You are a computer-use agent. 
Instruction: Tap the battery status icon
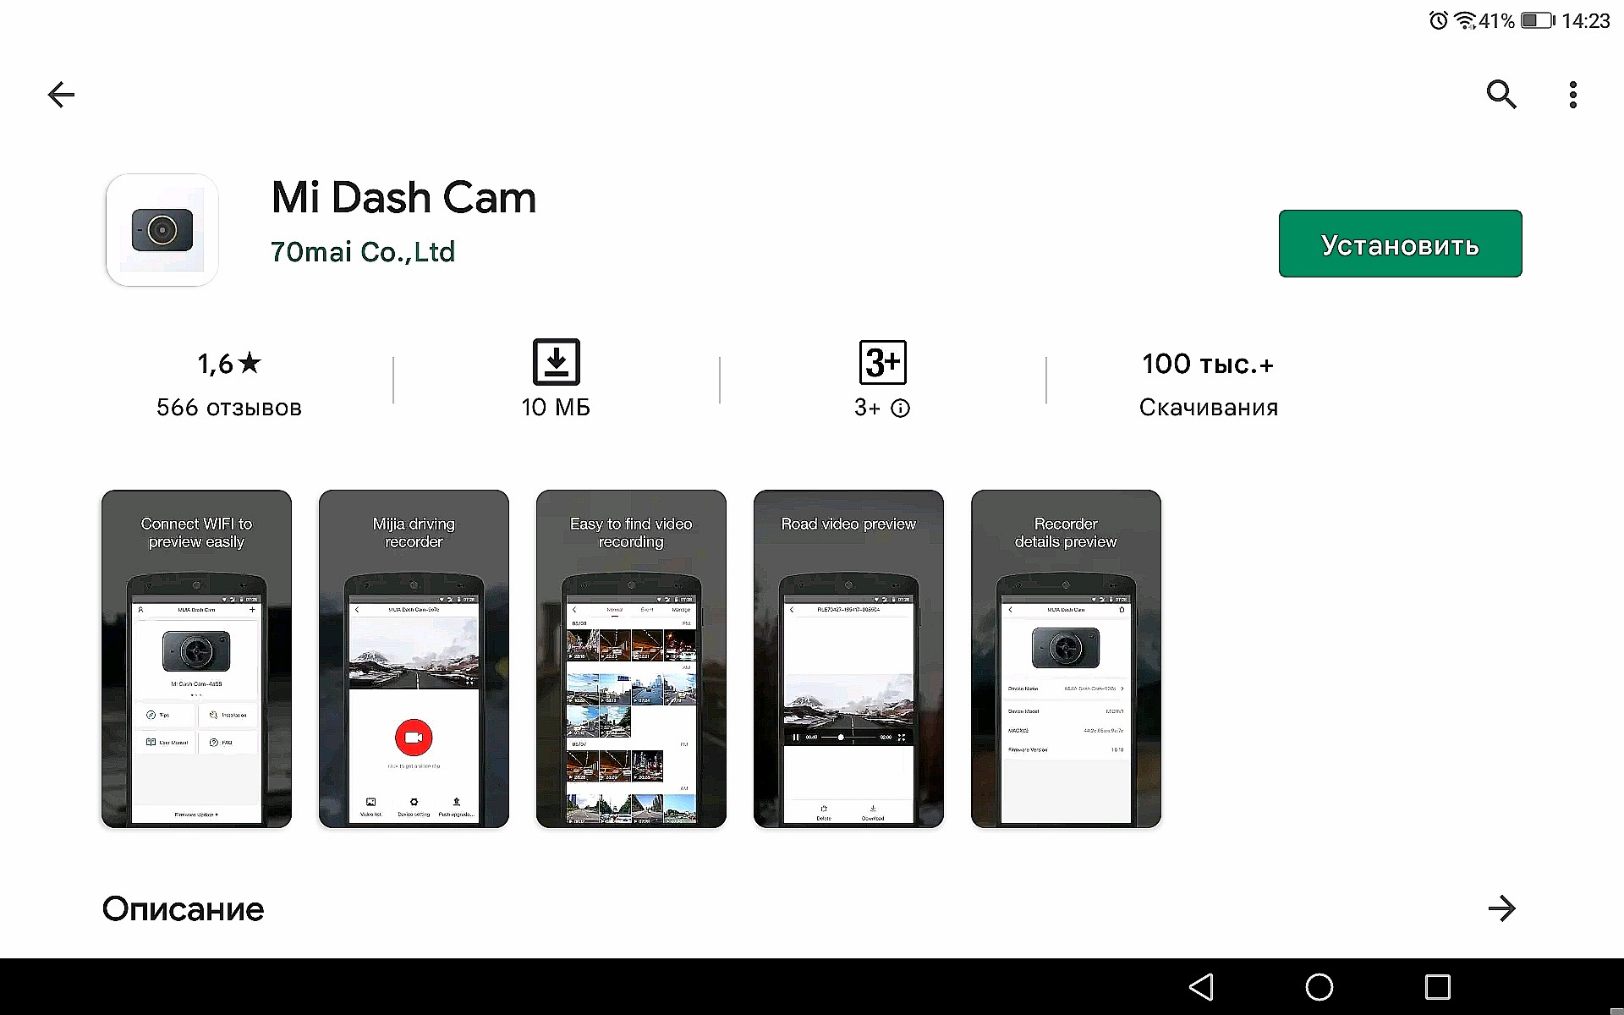(x=1537, y=20)
